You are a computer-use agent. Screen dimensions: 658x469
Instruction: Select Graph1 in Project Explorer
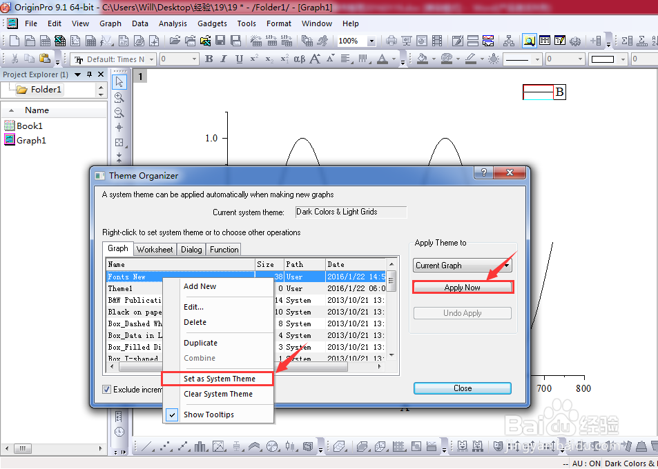coord(25,141)
